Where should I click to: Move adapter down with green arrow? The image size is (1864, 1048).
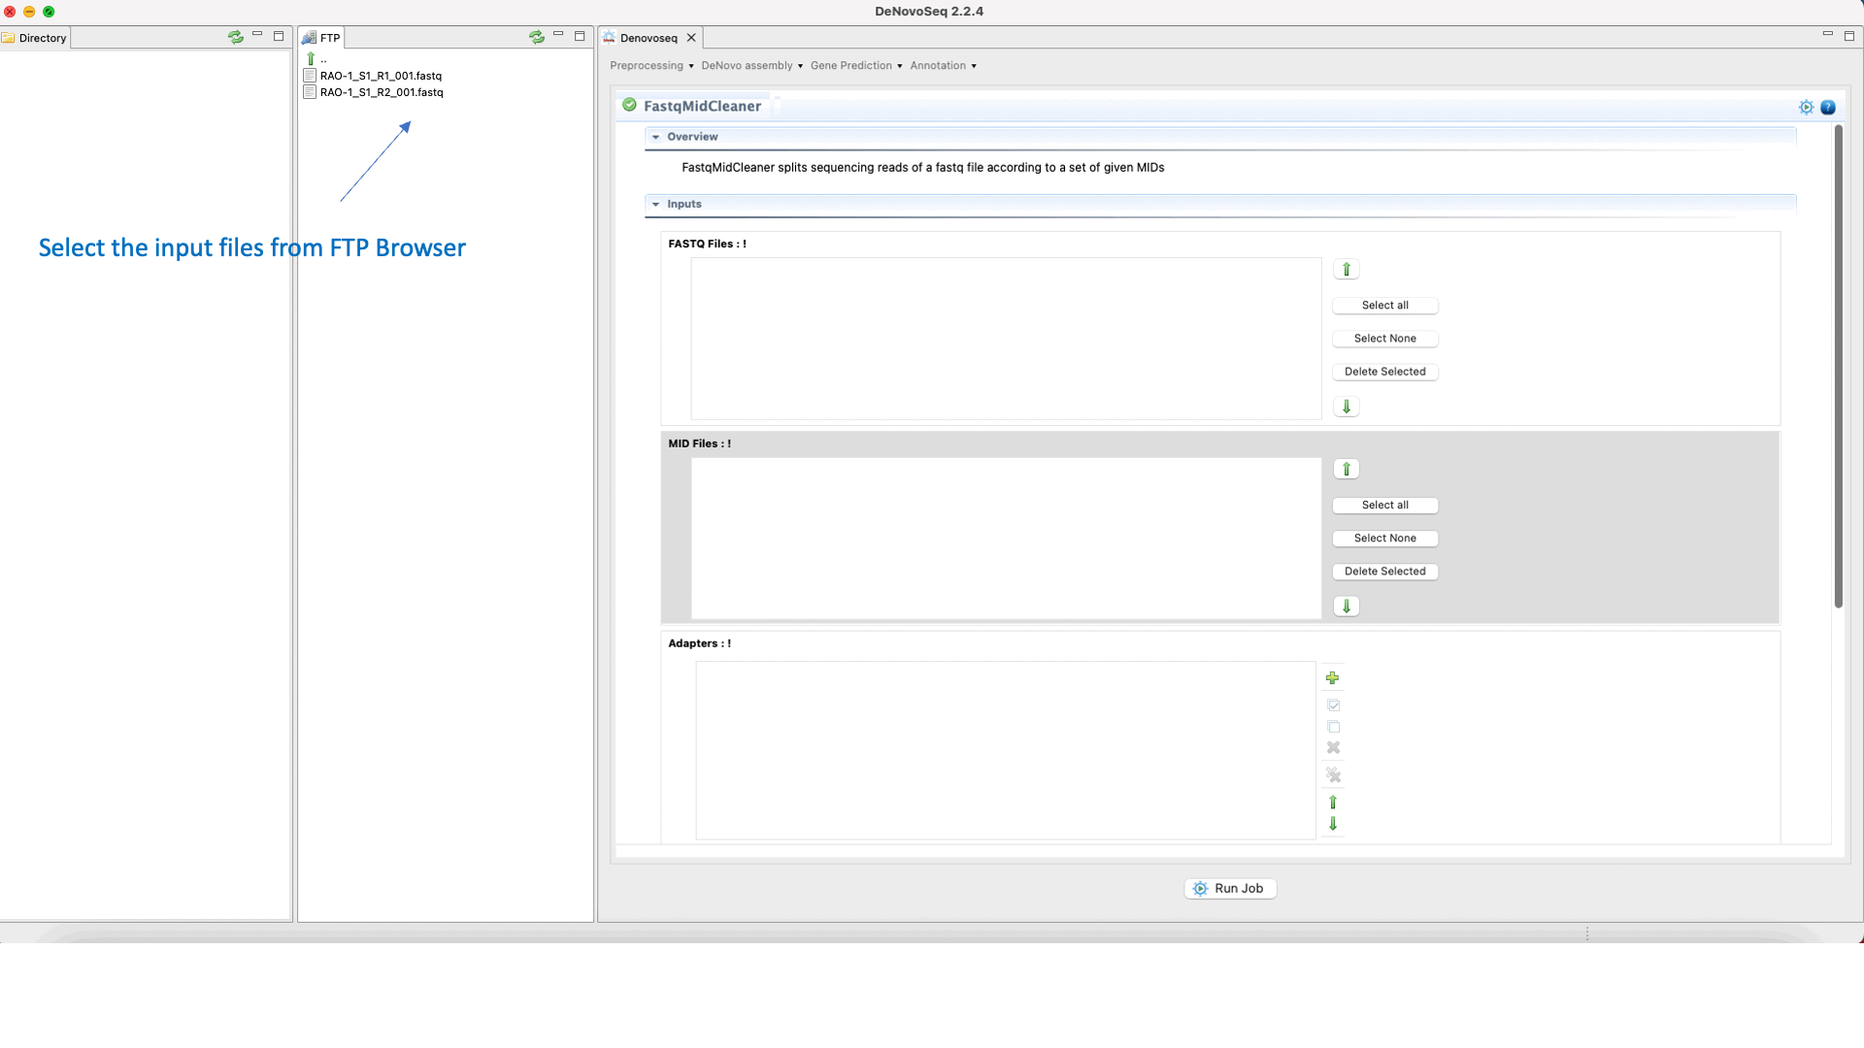coord(1333,824)
